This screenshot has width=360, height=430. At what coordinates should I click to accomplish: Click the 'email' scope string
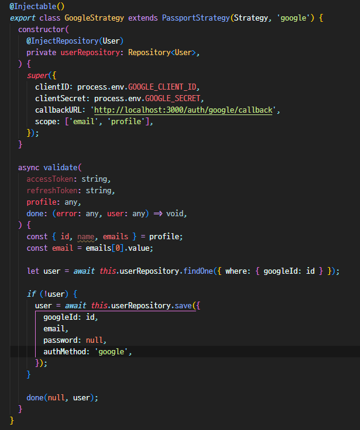pyautogui.click(x=83, y=122)
